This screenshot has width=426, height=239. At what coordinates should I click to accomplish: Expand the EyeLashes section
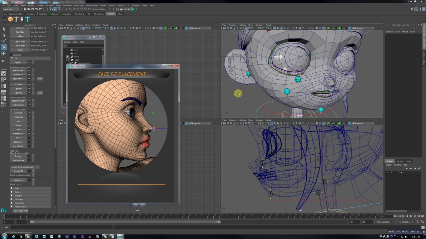click(x=12, y=203)
